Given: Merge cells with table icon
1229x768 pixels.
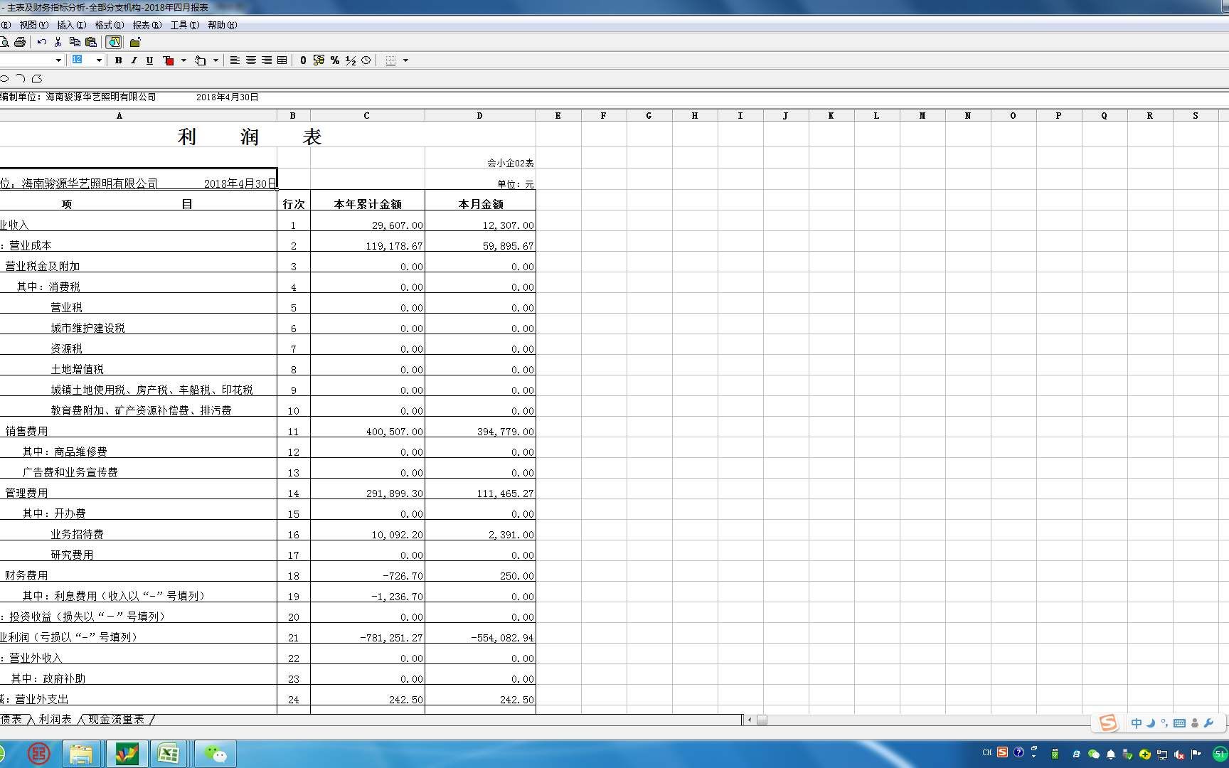Looking at the screenshot, I should 282,60.
